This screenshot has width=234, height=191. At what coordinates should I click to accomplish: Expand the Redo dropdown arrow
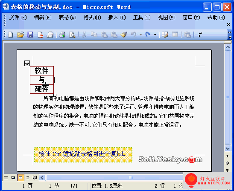[x=155, y=35]
